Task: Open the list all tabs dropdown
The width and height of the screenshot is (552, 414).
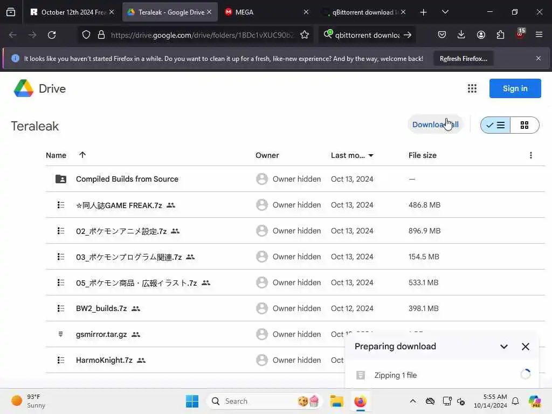Action: coord(445,12)
